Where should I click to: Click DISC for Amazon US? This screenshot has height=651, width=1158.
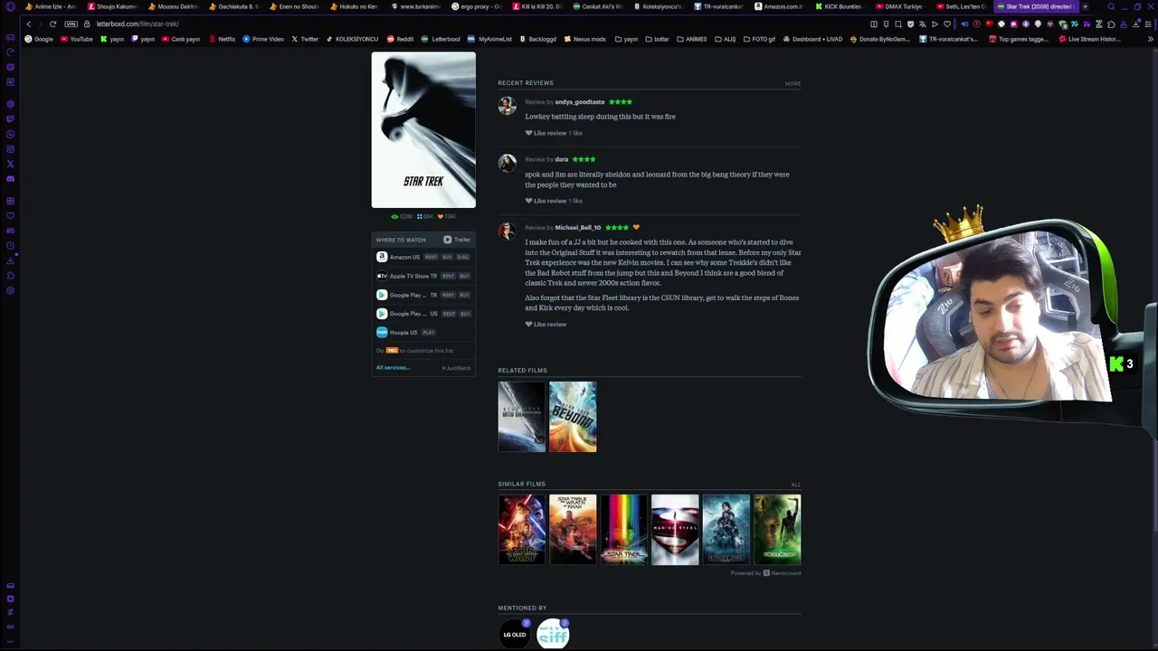463,257
